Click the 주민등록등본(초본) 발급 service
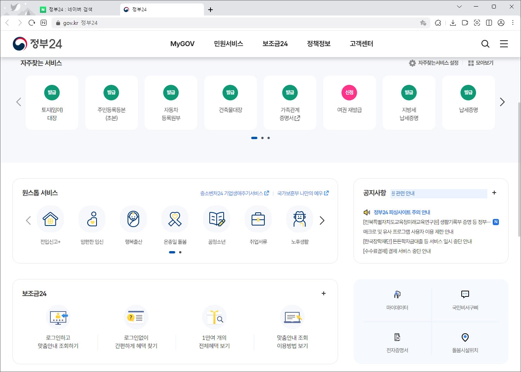Viewport: 521px width, 372px height. pyautogui.click(x=112, y=103)
